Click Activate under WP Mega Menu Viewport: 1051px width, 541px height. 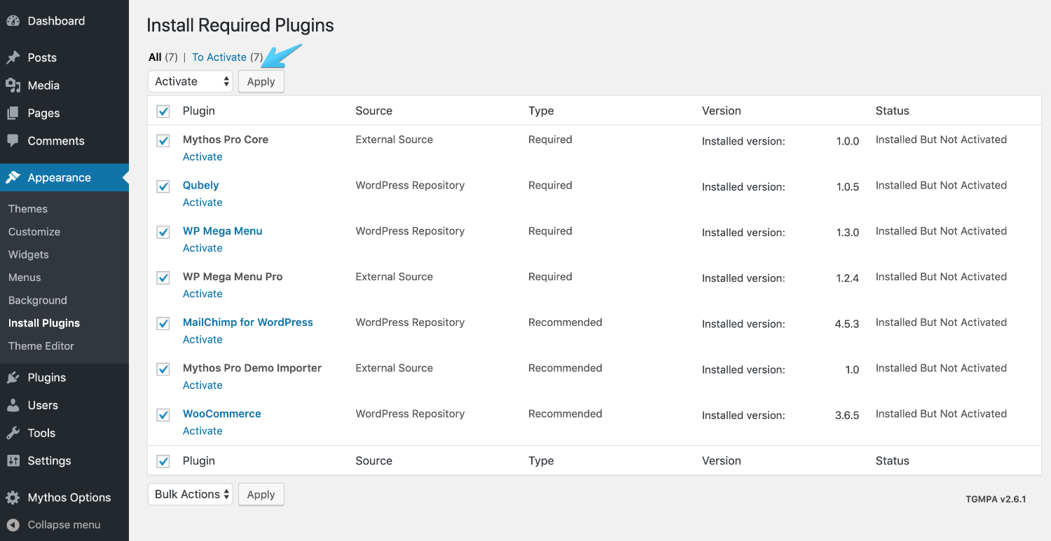tap(202, 248)
